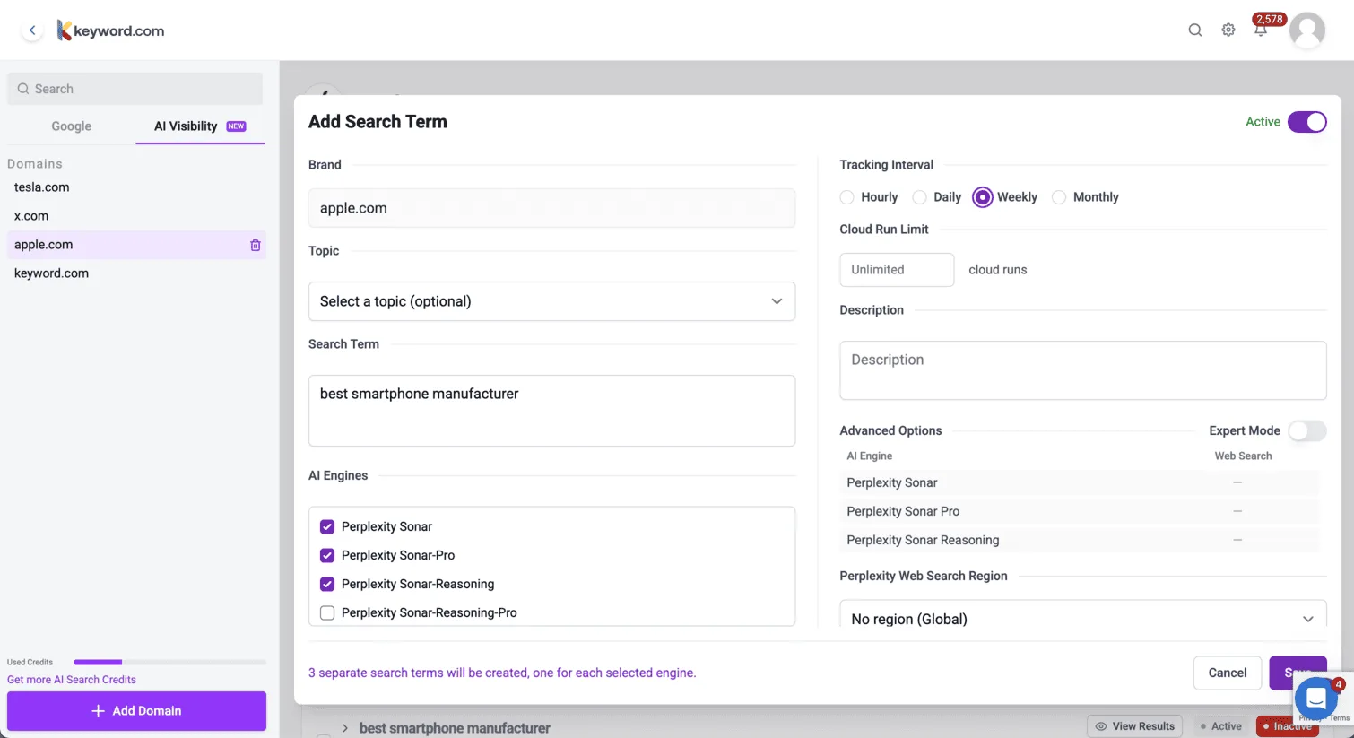1354x738 pixels.
Task: Delete apple.com using the trash icon
Action: click(256, 245)
